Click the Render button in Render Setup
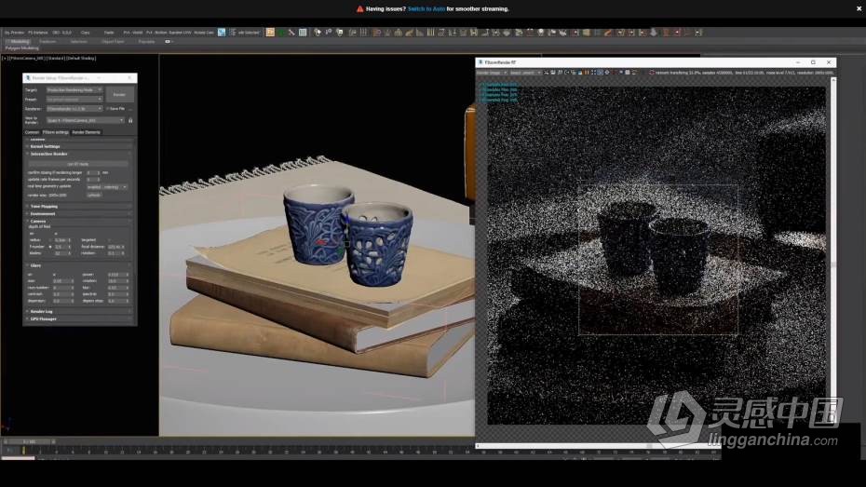This screenshot has height=487, width=866. click(119, 94)
